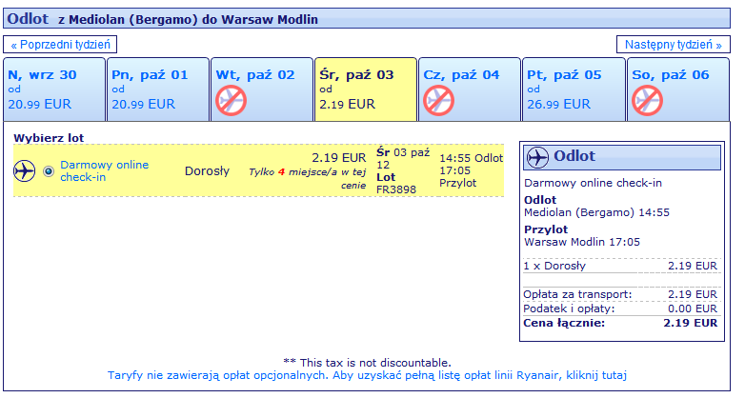Select the Pn, paź 01 date tab

pos(158,90)
